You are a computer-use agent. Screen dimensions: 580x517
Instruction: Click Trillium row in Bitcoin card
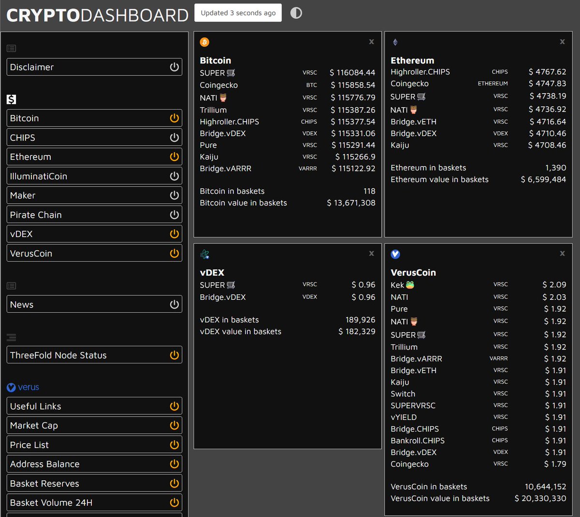288,110
